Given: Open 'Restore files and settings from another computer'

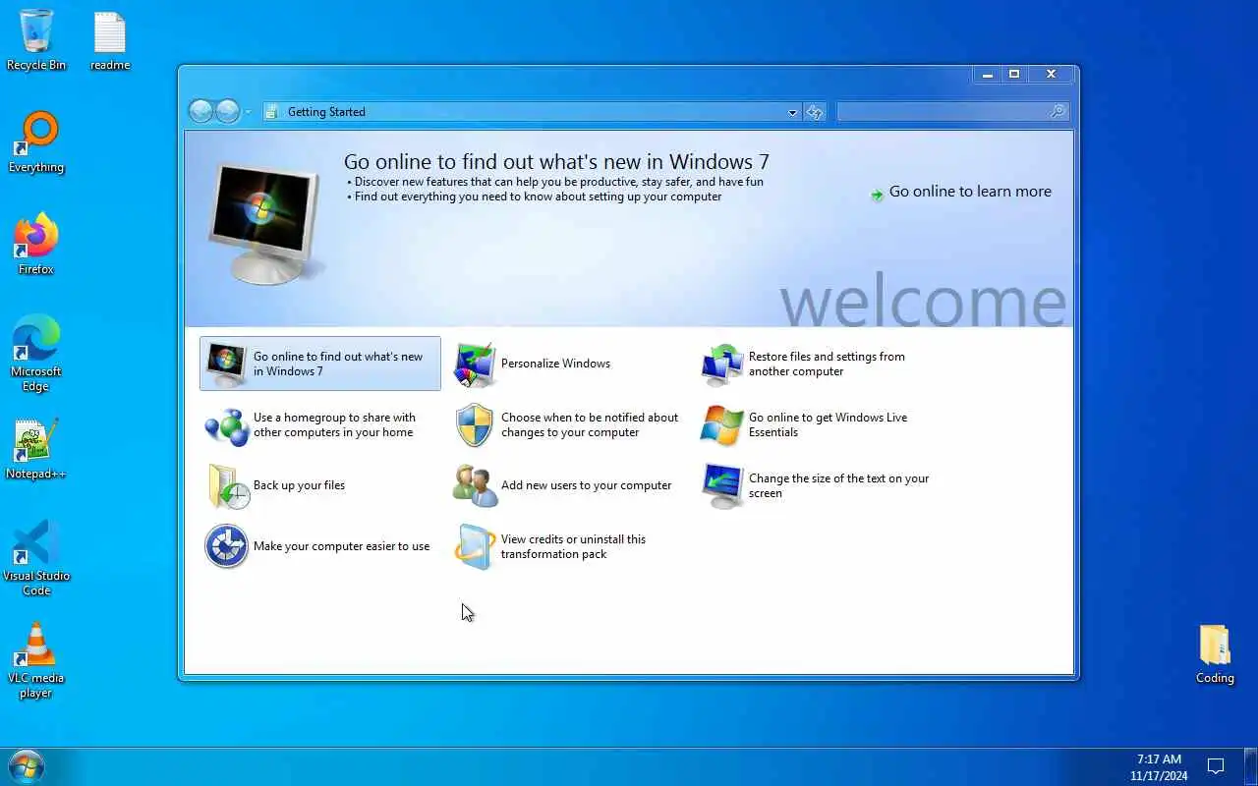Looking at the screenshot, I should point(827,364).
